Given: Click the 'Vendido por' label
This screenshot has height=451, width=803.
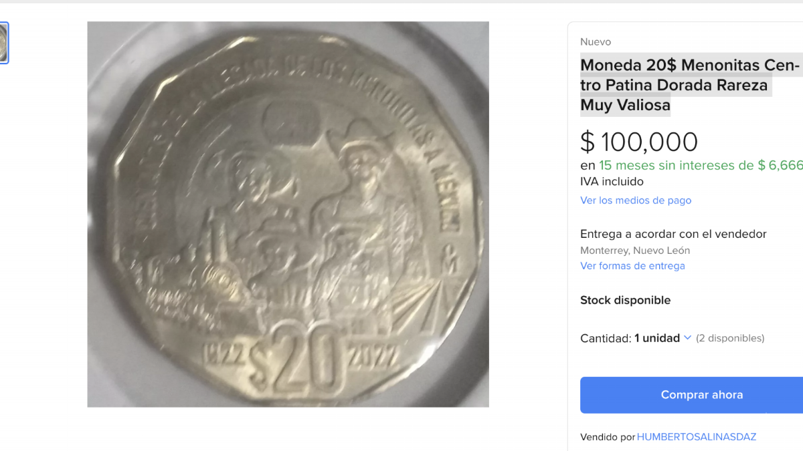Looking at the screenshot, I should tap(607, 437).
